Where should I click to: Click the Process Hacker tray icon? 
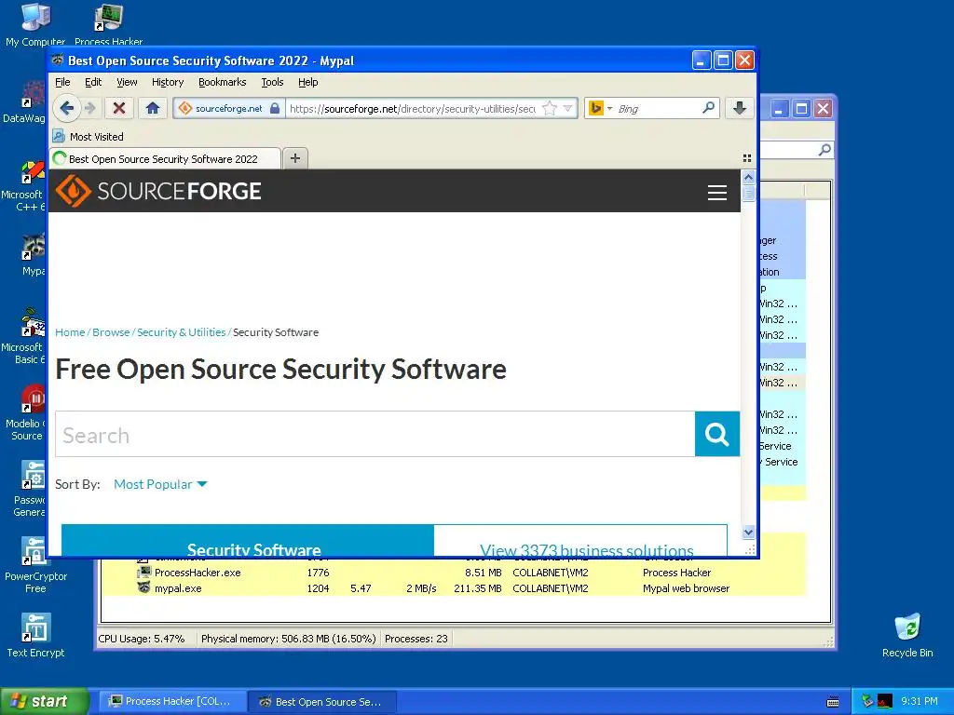tap(884, 701)
